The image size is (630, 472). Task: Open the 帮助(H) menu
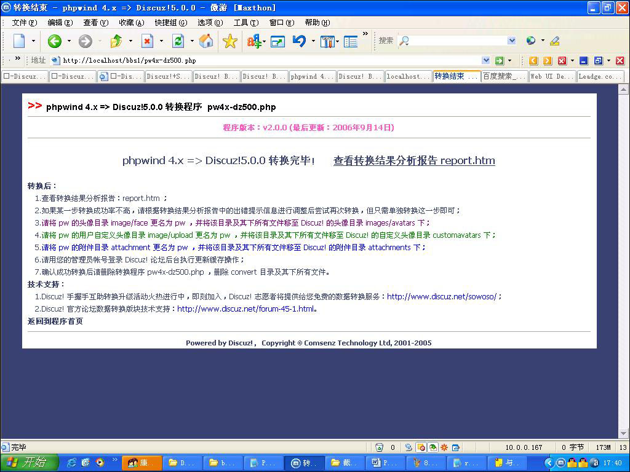tap(317, 23)
